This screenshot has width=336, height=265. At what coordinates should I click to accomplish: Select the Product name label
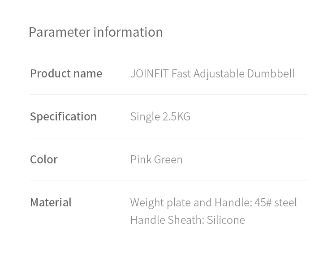click(x=66, y=74)
